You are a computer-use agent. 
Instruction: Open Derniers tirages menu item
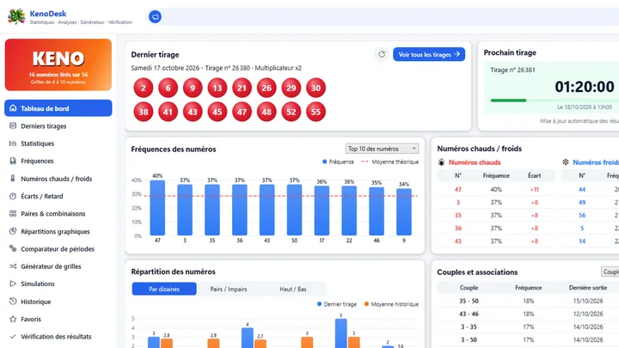click(58, 125)
